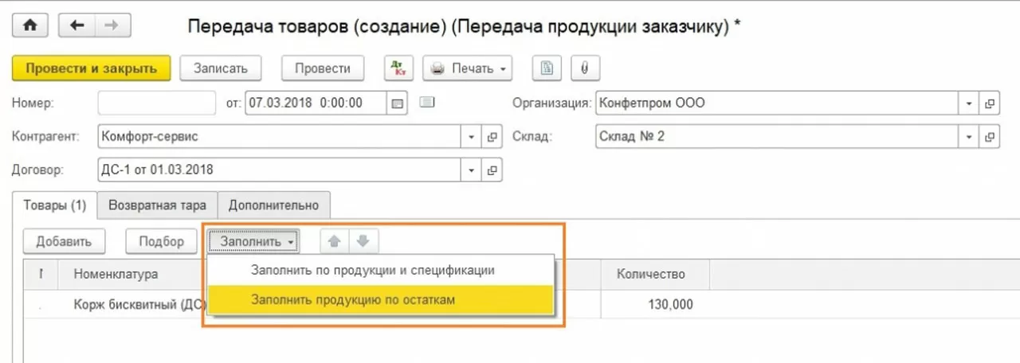1020x363 pixels.
Task: Click the Номенклатура column header
Action: click(116, 274)
